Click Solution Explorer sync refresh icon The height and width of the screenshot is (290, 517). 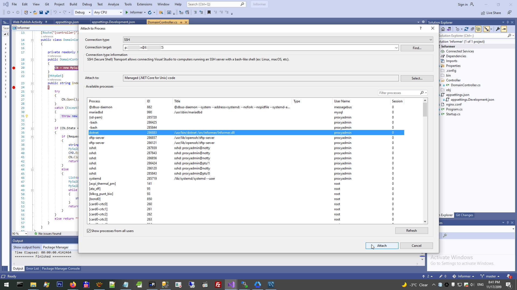click(466, 29)
